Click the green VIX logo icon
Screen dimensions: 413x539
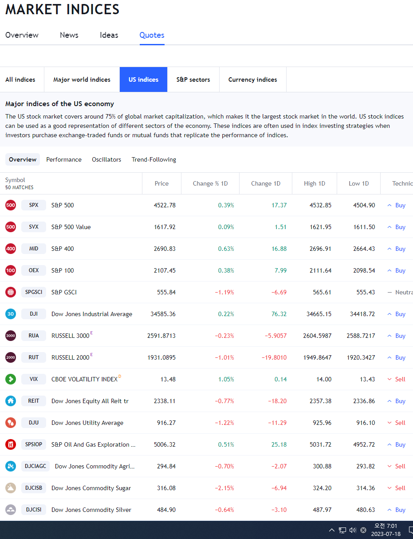point(11,379)
